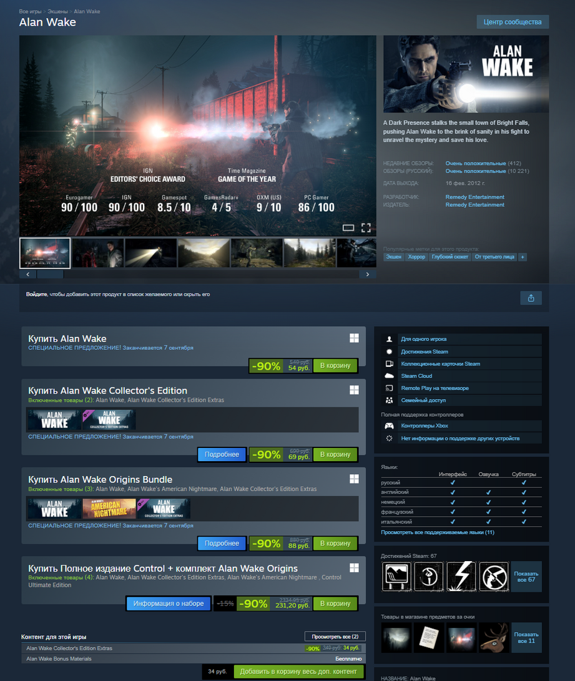Viewport: 575px width, 681px height.
Task: Add Origins Bundle for 88 руб. to cart
Action: point(335,544)
